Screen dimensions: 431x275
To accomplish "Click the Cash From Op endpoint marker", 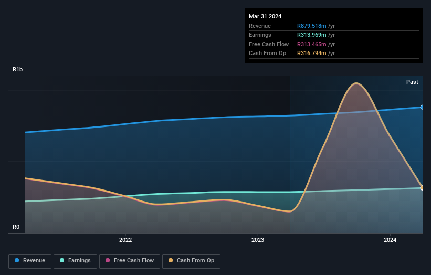I will click(422, 188).
